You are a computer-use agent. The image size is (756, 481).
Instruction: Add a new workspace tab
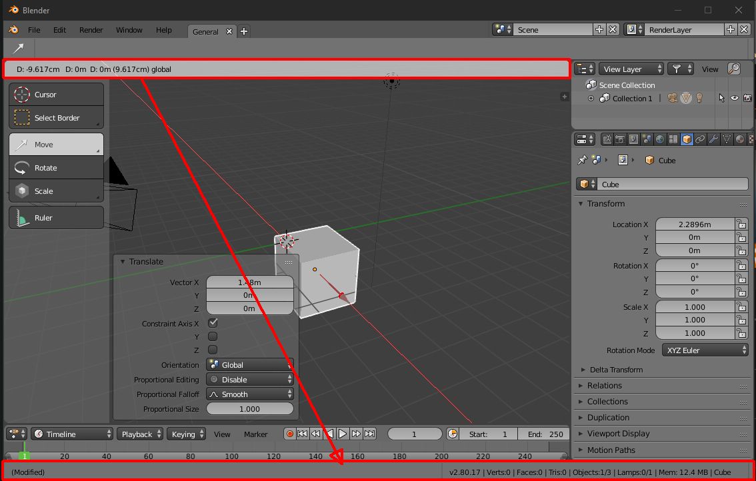point(244,31)
